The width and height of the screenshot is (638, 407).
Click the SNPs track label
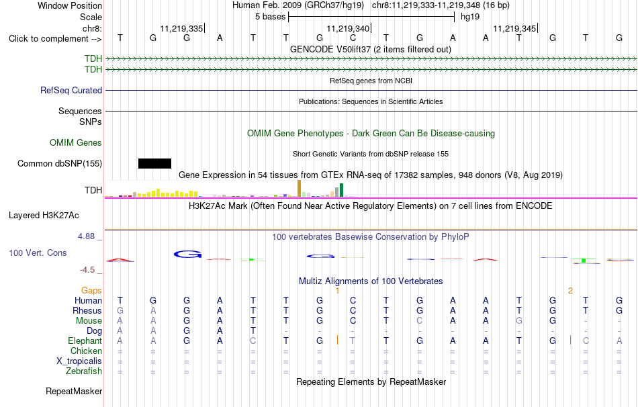pyautogui.click(x=91, y=122)
